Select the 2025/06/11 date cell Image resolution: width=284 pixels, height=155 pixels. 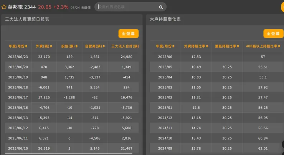coord(18,138)
